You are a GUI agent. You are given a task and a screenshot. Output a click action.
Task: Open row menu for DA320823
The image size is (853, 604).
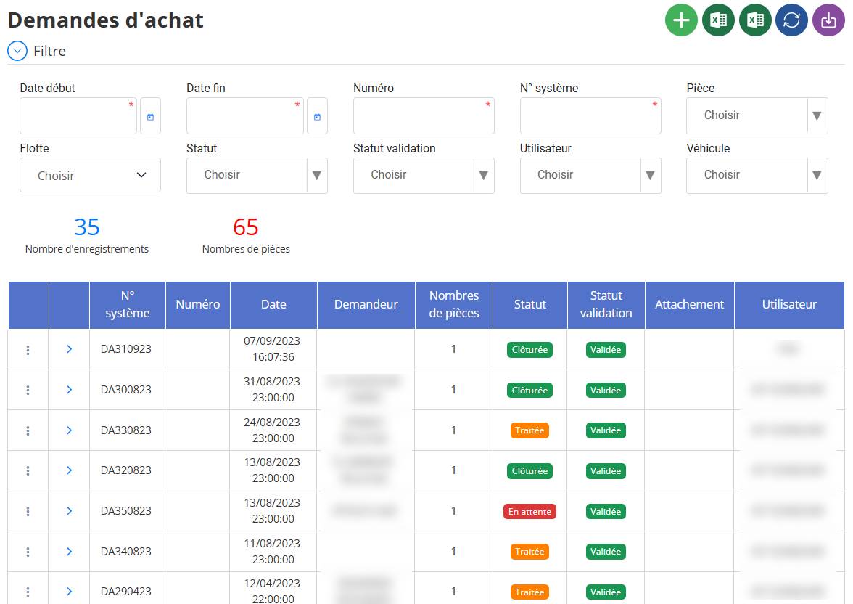[x=28, y=470]
